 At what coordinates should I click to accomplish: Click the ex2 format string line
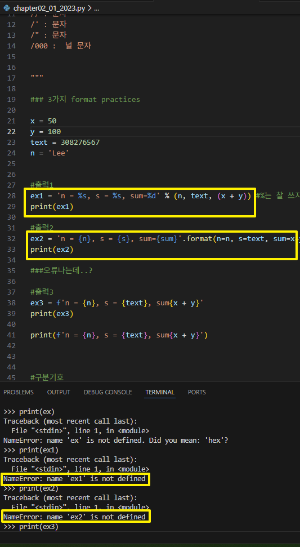tap(164, 239)
